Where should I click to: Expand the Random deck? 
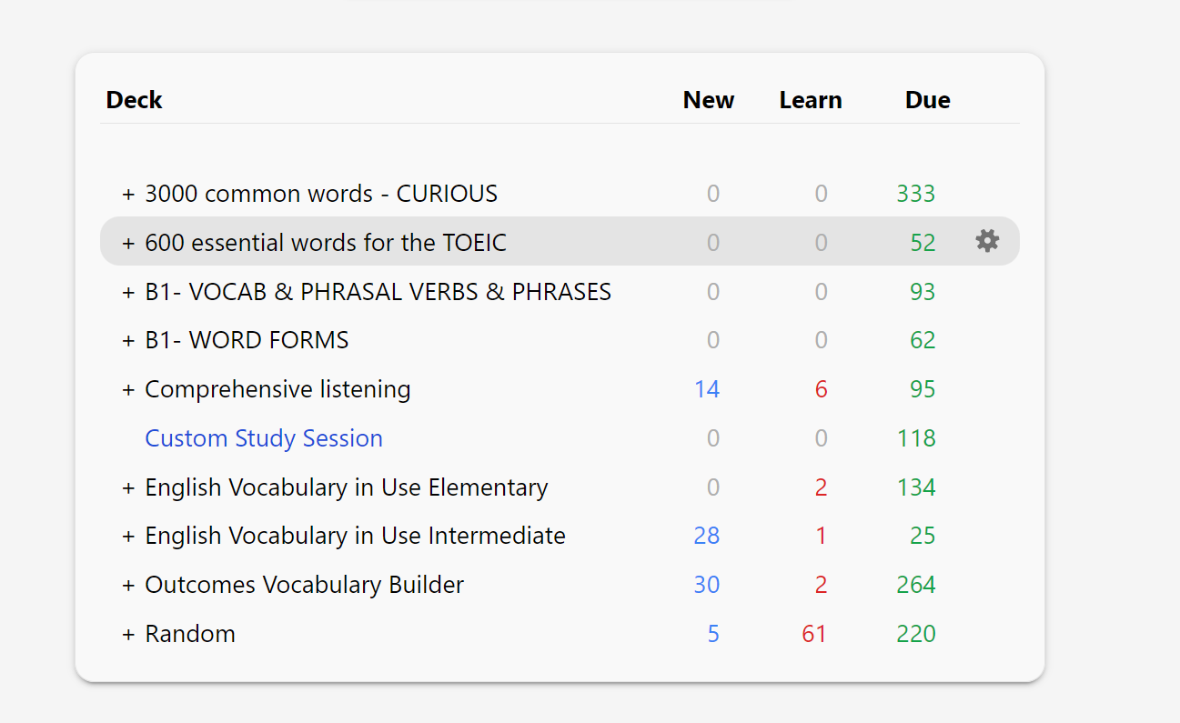128,635
